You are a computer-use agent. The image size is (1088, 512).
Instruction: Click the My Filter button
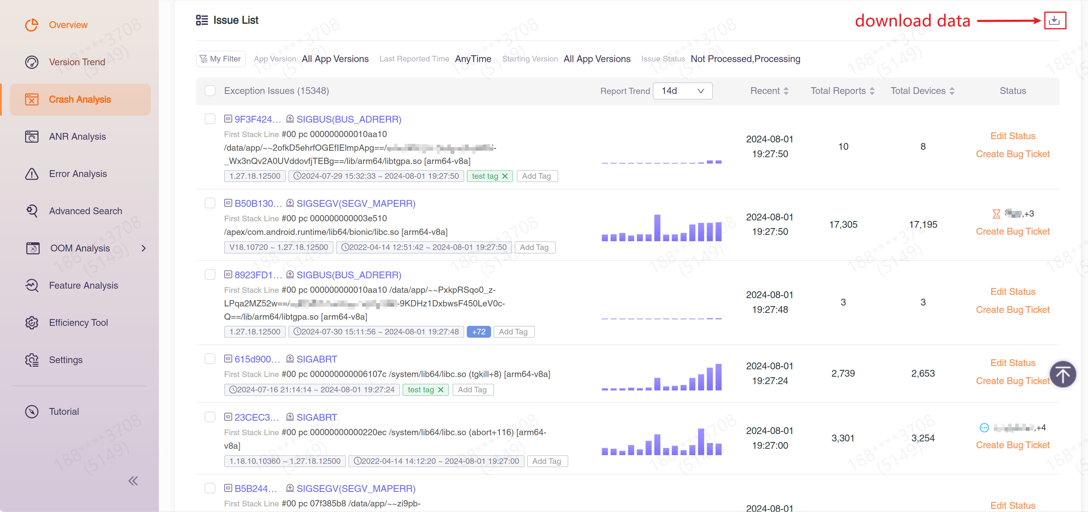tap(220, 59)
